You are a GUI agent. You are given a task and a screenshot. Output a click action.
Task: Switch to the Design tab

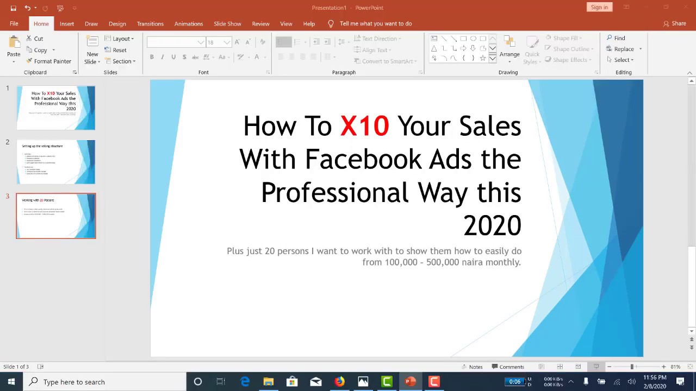tap(117, 24)
